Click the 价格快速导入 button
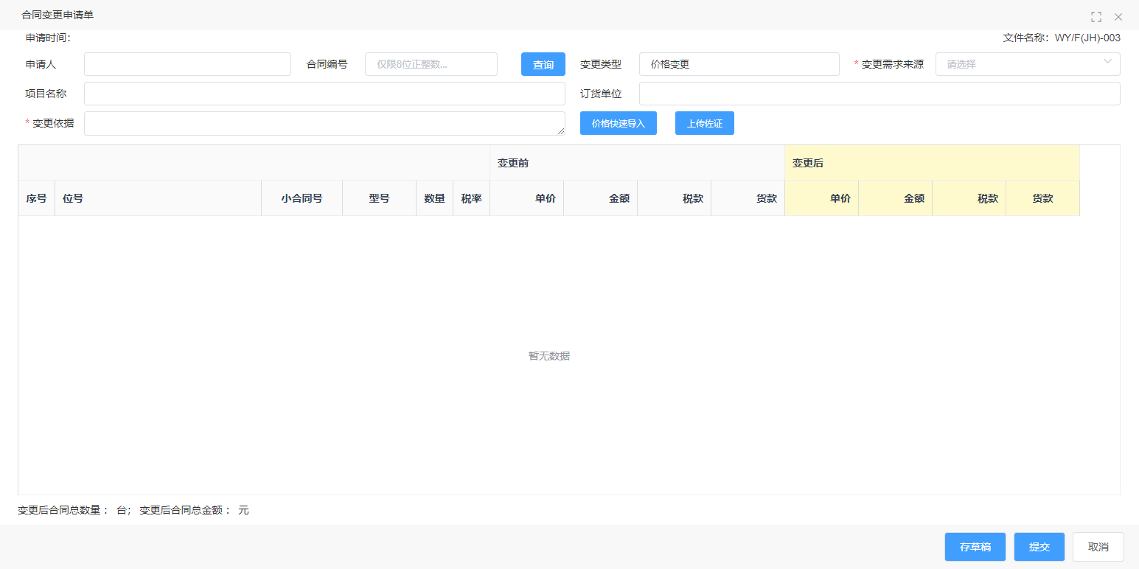1139x569 pixels. 618,123
